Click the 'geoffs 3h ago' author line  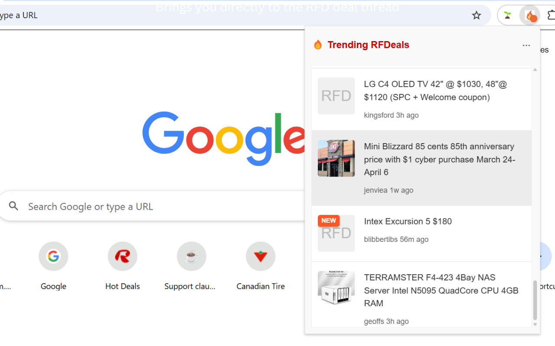point(386,321)
